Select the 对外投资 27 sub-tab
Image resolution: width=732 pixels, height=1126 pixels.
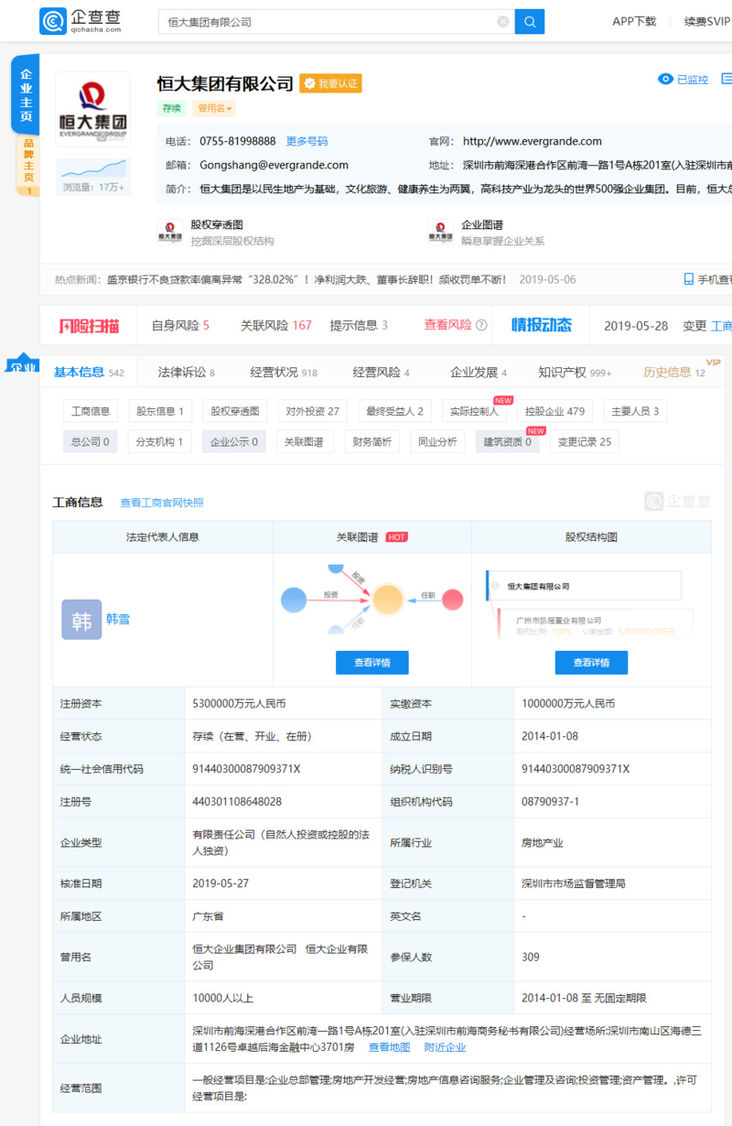tap(312, 412)
